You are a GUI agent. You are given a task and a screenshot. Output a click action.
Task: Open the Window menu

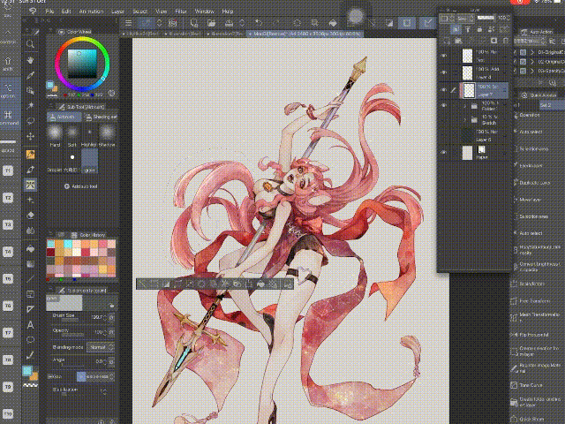(x=204, y=11)
